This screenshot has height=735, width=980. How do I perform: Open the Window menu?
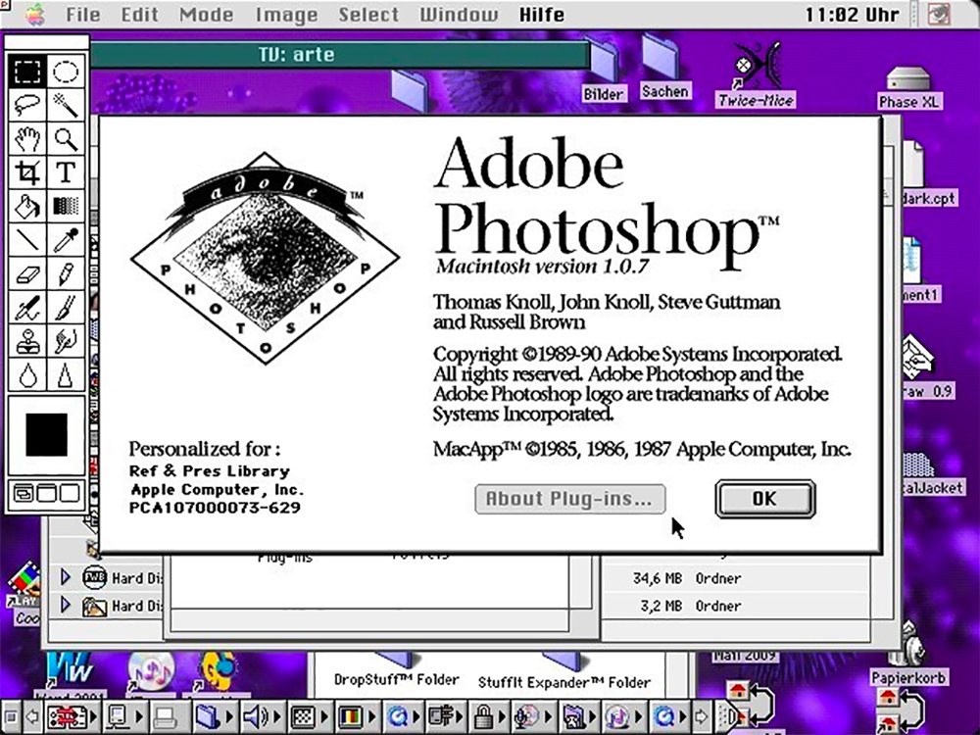(x=459, y=14)
